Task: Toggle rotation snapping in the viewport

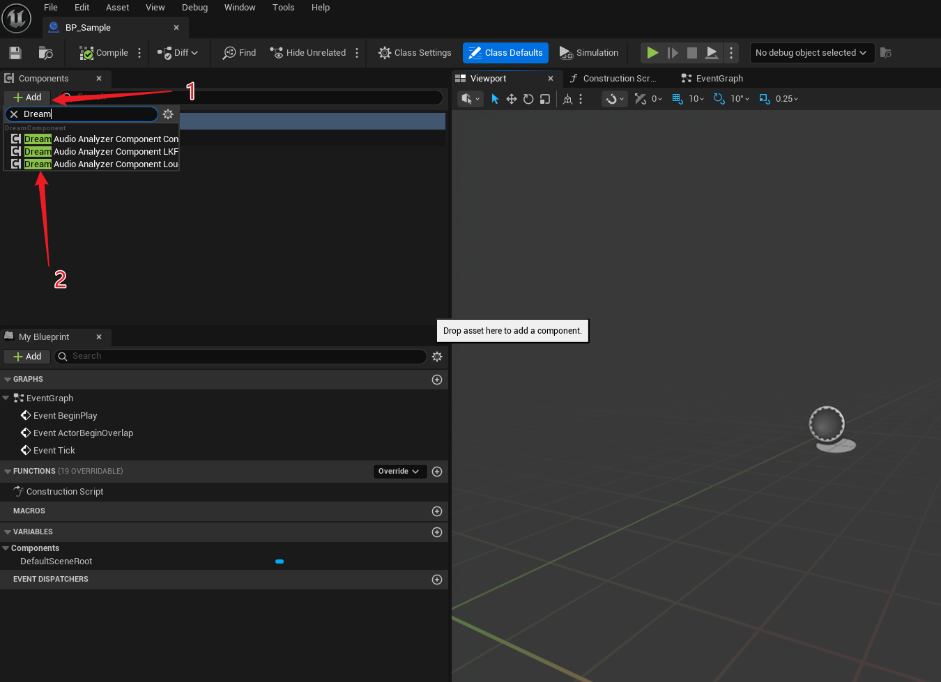Action: (719, 99)
